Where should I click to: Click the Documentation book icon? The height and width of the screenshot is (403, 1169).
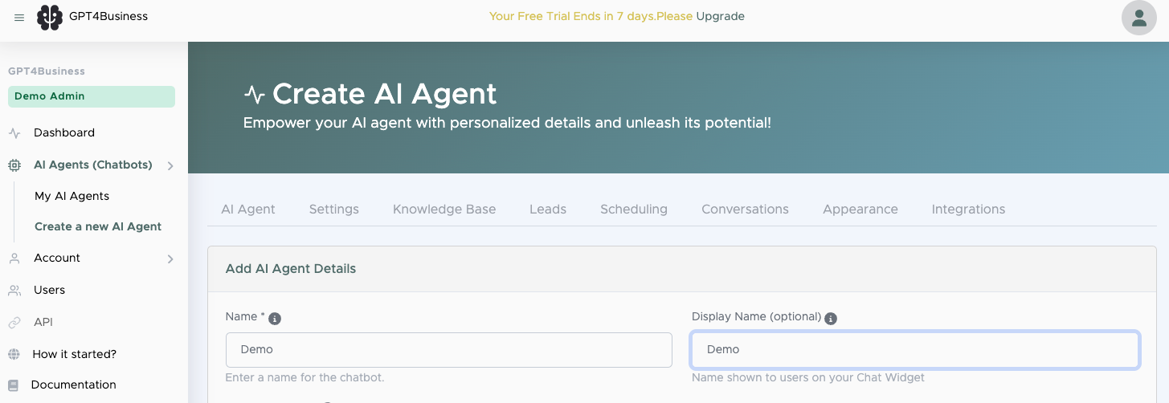click(14, 385)
